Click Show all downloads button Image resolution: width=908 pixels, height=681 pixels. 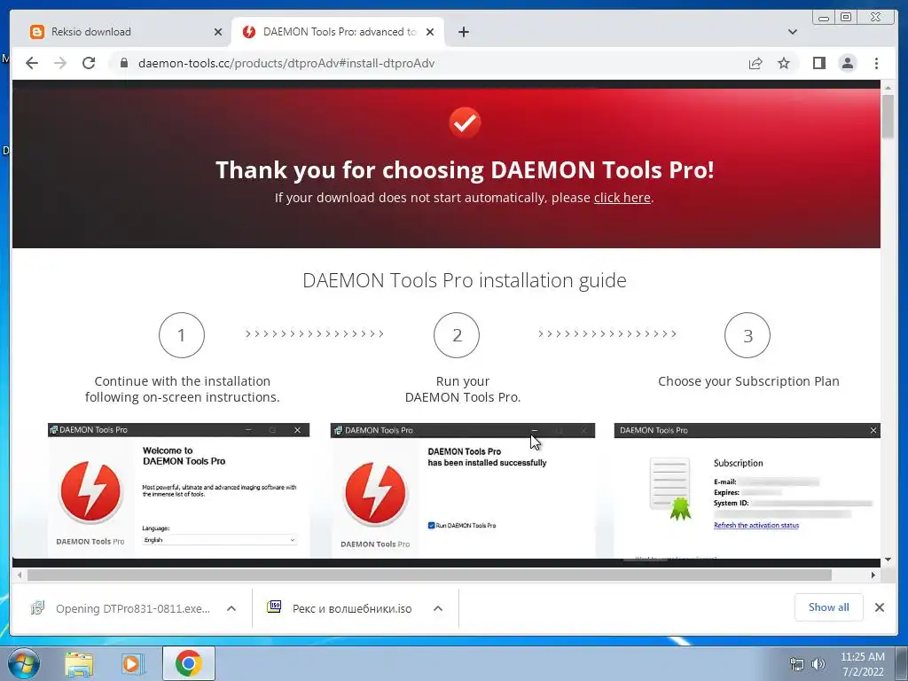(x=828, y=607)
